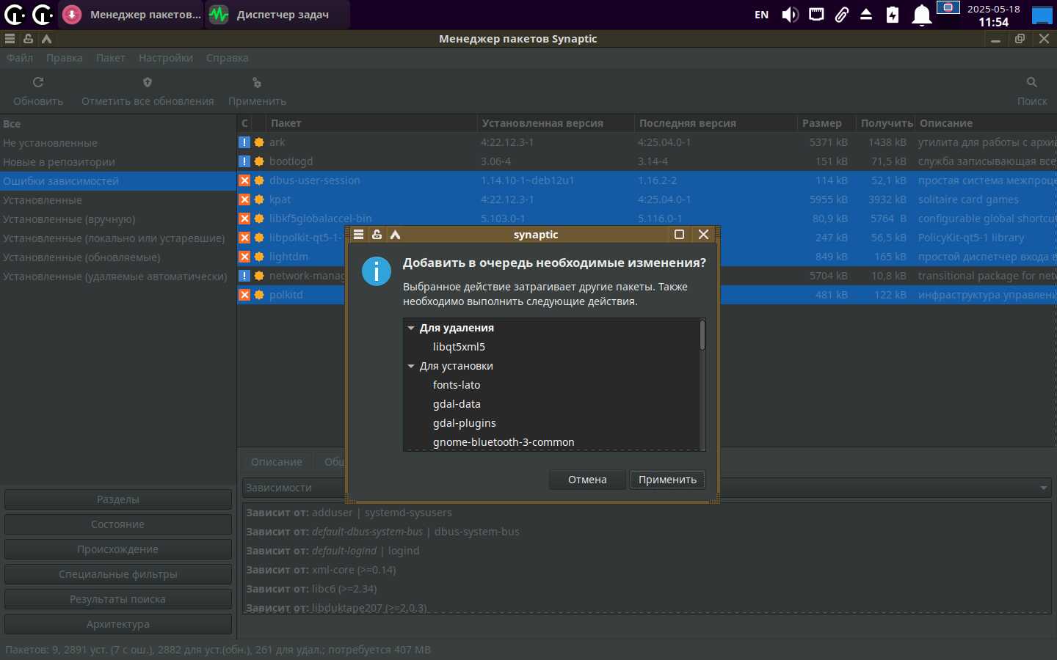Select the Установленные (вручную) filter
1057x660 pixels.
(x=118, y=219)
